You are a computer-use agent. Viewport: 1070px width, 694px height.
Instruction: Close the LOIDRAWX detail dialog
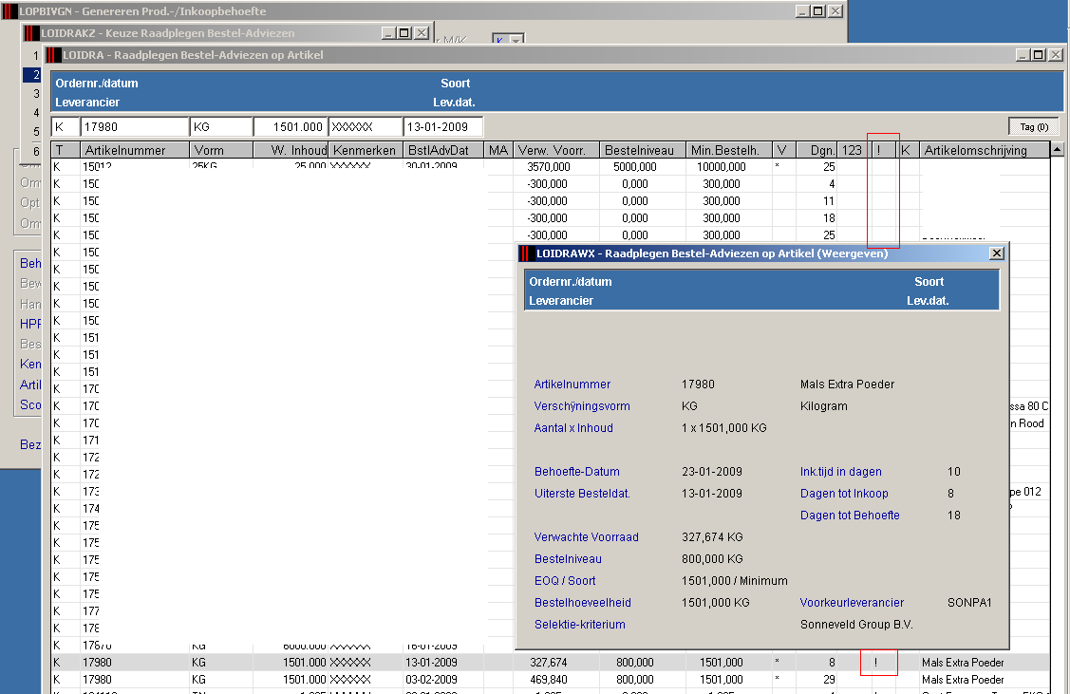coord(996,253)
